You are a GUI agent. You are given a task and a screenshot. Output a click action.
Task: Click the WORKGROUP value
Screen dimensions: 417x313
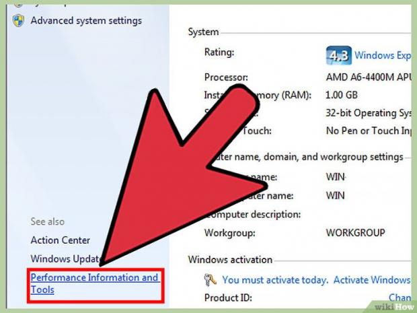(355, 233)
